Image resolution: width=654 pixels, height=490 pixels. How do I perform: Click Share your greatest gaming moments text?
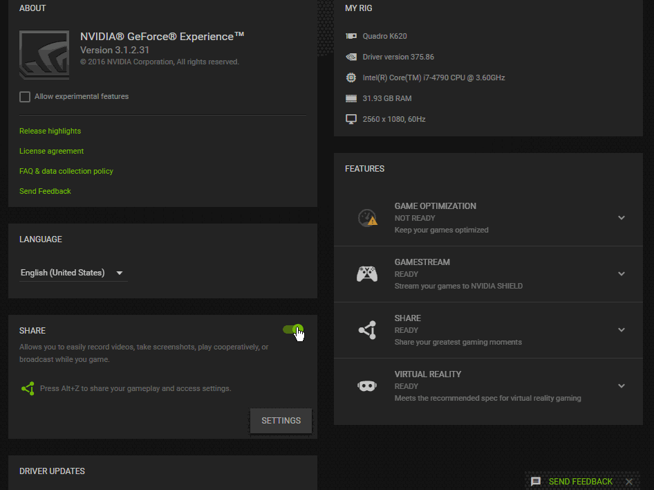[x=458, y=343]
